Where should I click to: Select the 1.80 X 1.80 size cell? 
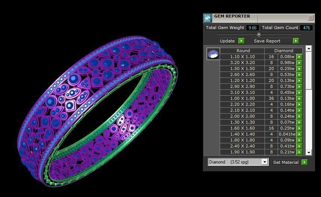click(x=243, y=140)
